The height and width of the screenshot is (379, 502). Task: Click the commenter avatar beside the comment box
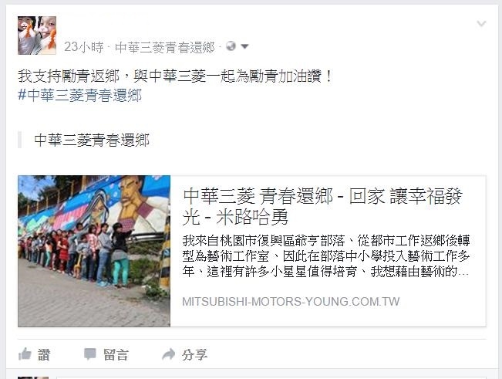coord(33,377)
